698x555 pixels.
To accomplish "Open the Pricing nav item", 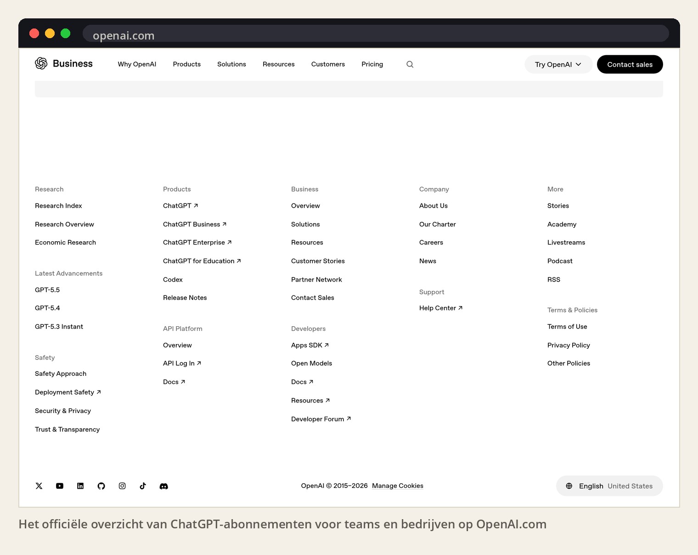I will 372,64.
